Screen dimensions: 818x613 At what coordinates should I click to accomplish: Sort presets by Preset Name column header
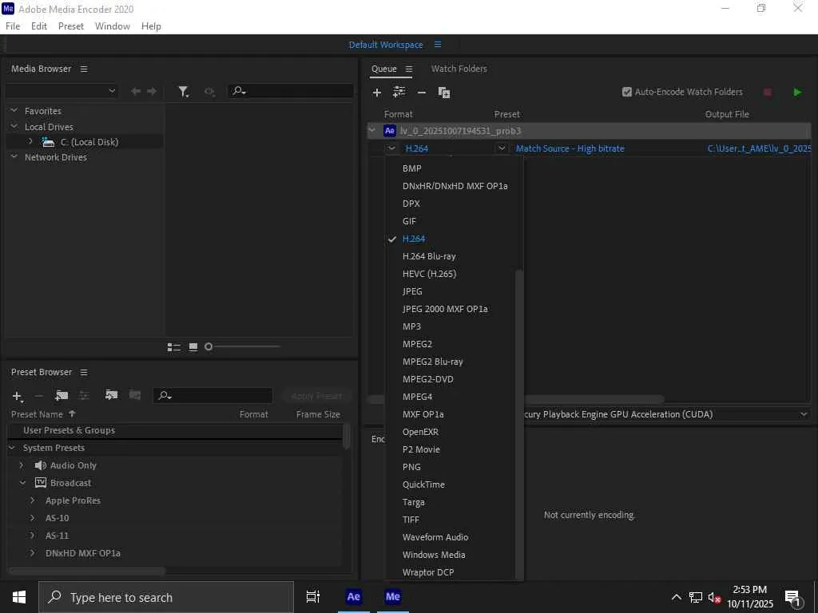(37, 415)
